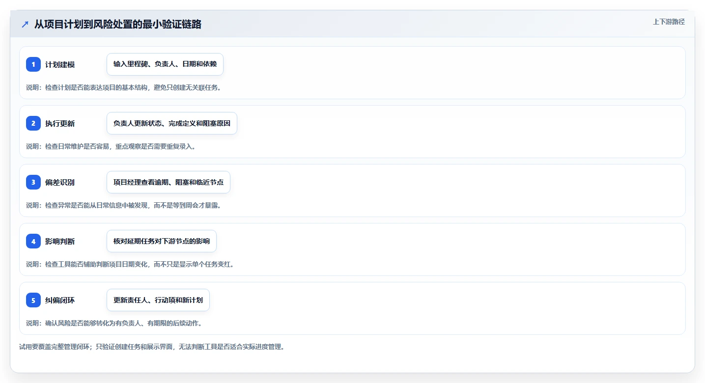Click the description about 是否需要重复录入
This screenshot has height=383, width=705.
point(111,146)
